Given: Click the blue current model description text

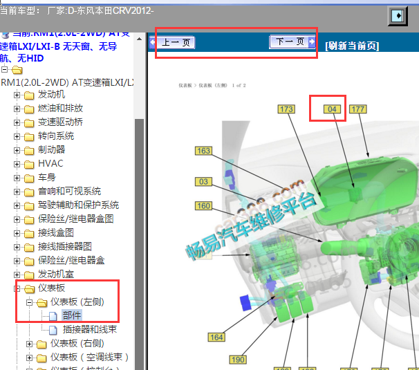Looking at the screenshot, I should point(65,46).
